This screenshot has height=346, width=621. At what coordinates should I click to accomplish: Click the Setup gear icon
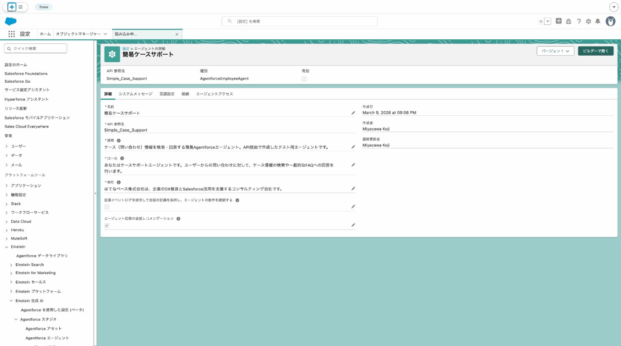click(x=588, y=21)
